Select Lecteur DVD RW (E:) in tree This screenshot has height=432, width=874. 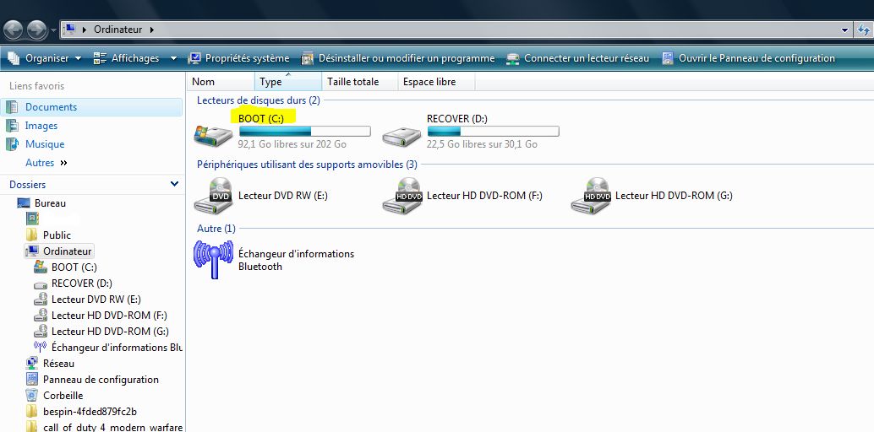tap(96, 299)
